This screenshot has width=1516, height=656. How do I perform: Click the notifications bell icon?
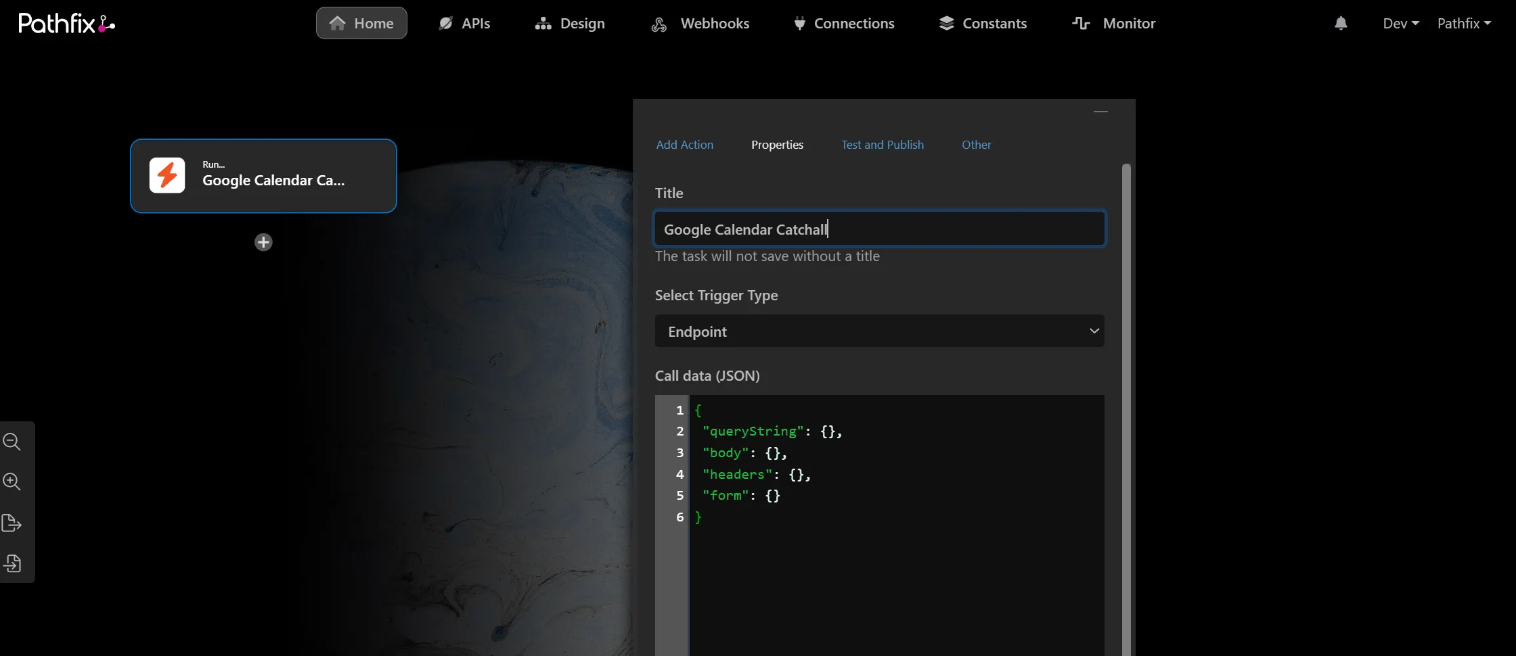(1341, 23)
